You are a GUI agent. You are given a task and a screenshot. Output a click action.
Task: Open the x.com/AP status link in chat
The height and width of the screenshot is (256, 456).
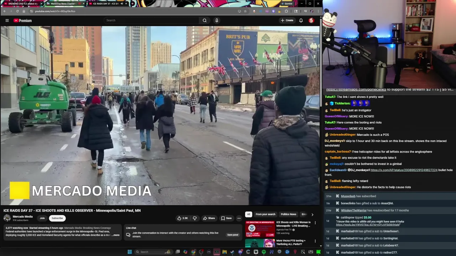[404, 170]
